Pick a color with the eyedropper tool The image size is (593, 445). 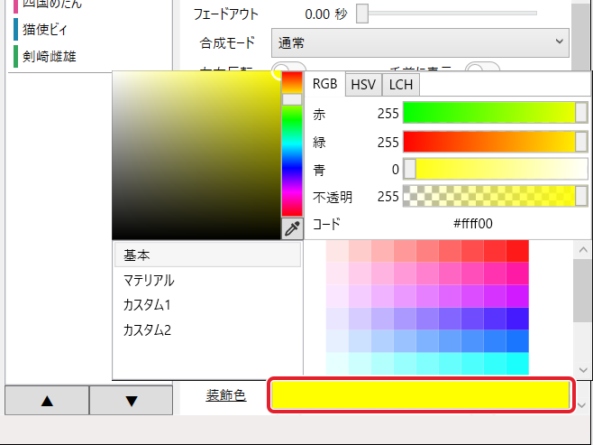pos(292,228)
